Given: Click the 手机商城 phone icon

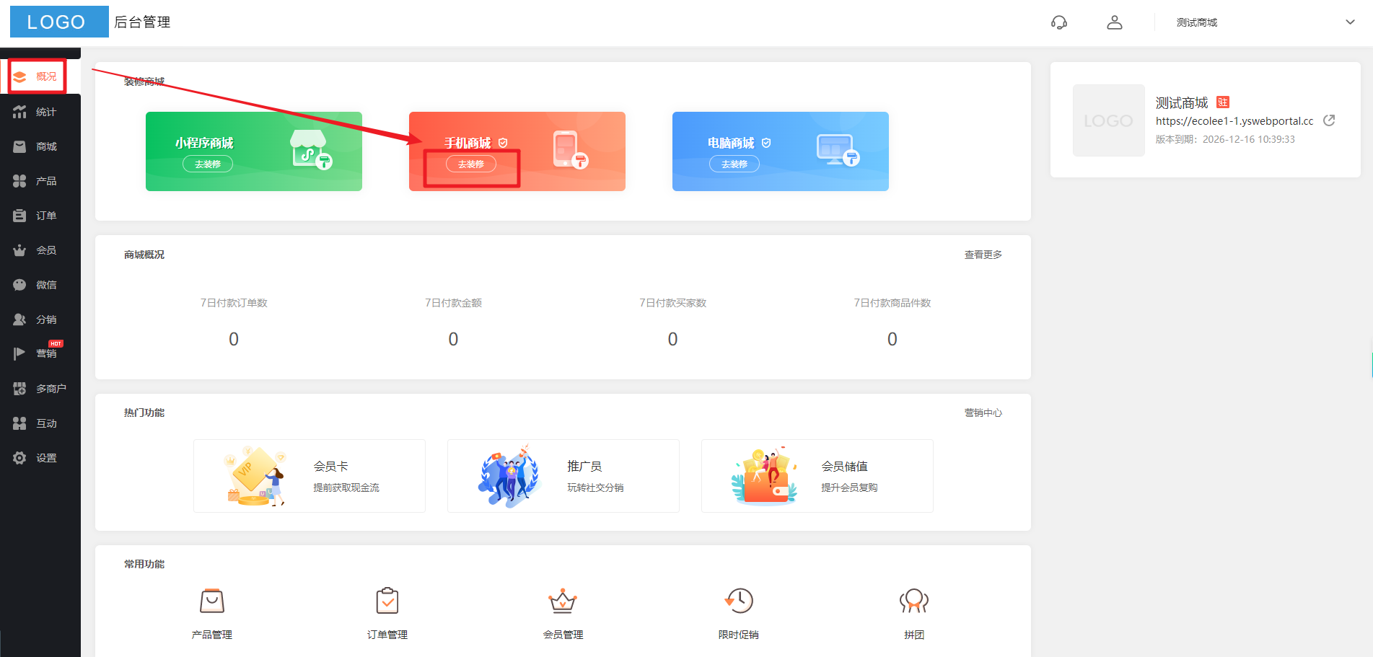Looking at the screenshot, I should click(570, 150).
